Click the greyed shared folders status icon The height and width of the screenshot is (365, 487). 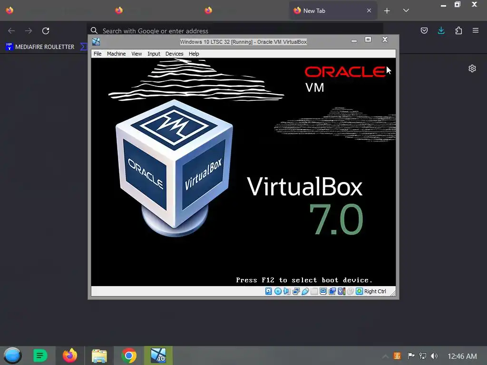(x=314, y=291)
